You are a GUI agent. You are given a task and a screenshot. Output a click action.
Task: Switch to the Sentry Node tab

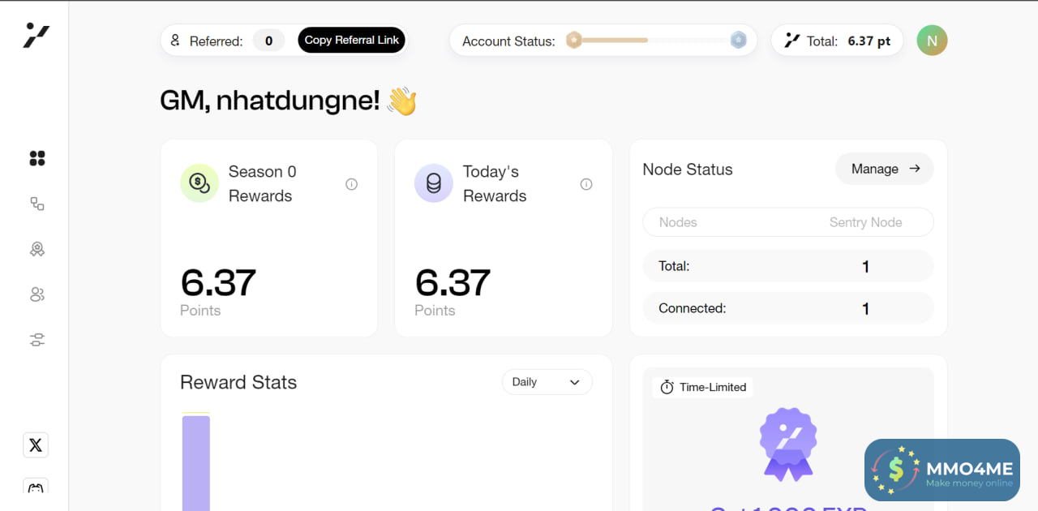(x=865, y=222)
